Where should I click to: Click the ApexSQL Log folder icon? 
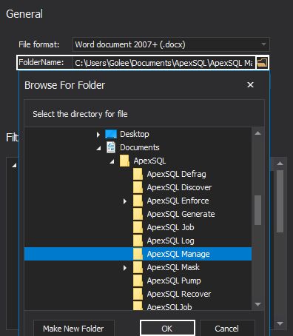138,241
